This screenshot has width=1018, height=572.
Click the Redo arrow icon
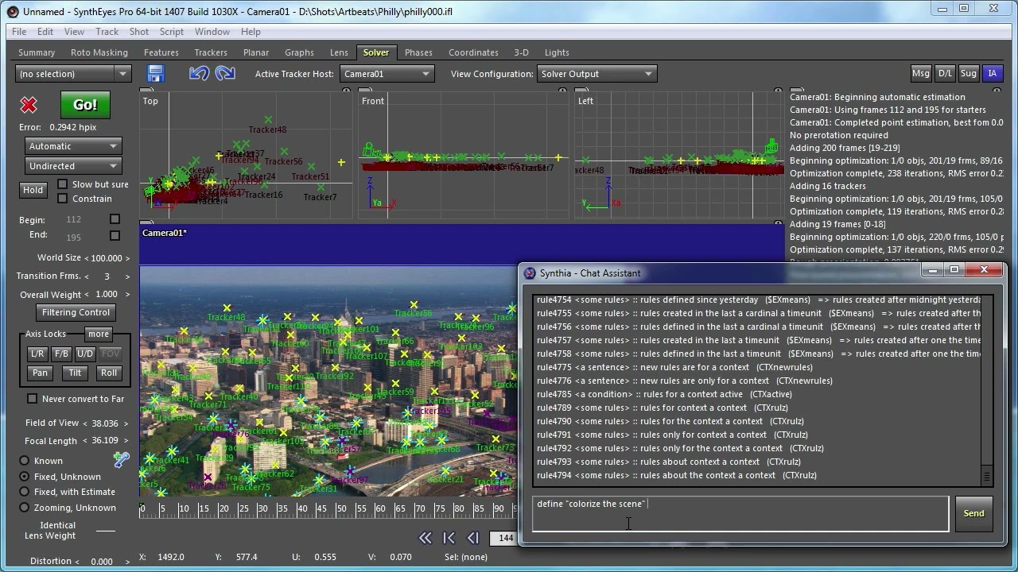[225, 74]
